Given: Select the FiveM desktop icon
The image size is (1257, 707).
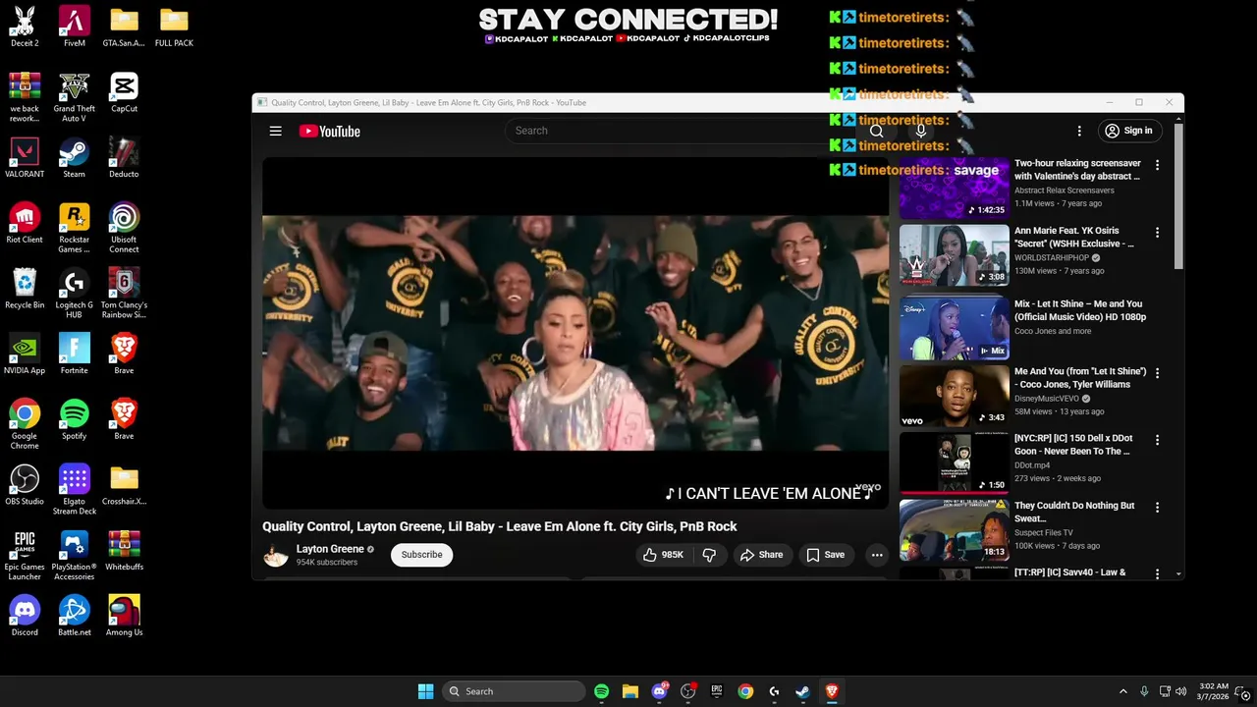Looking at the screenshot, I should pyautogui.click(x=75, y=27).
